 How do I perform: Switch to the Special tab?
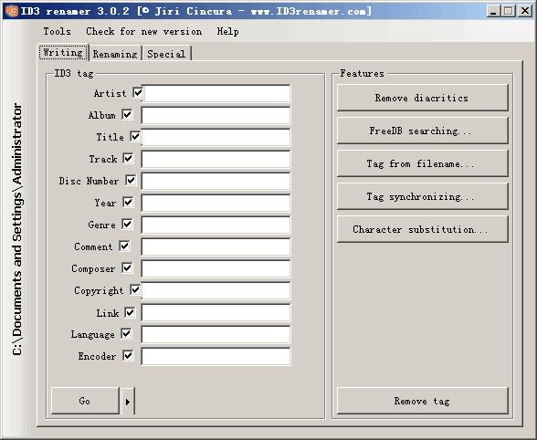(166, 54)
